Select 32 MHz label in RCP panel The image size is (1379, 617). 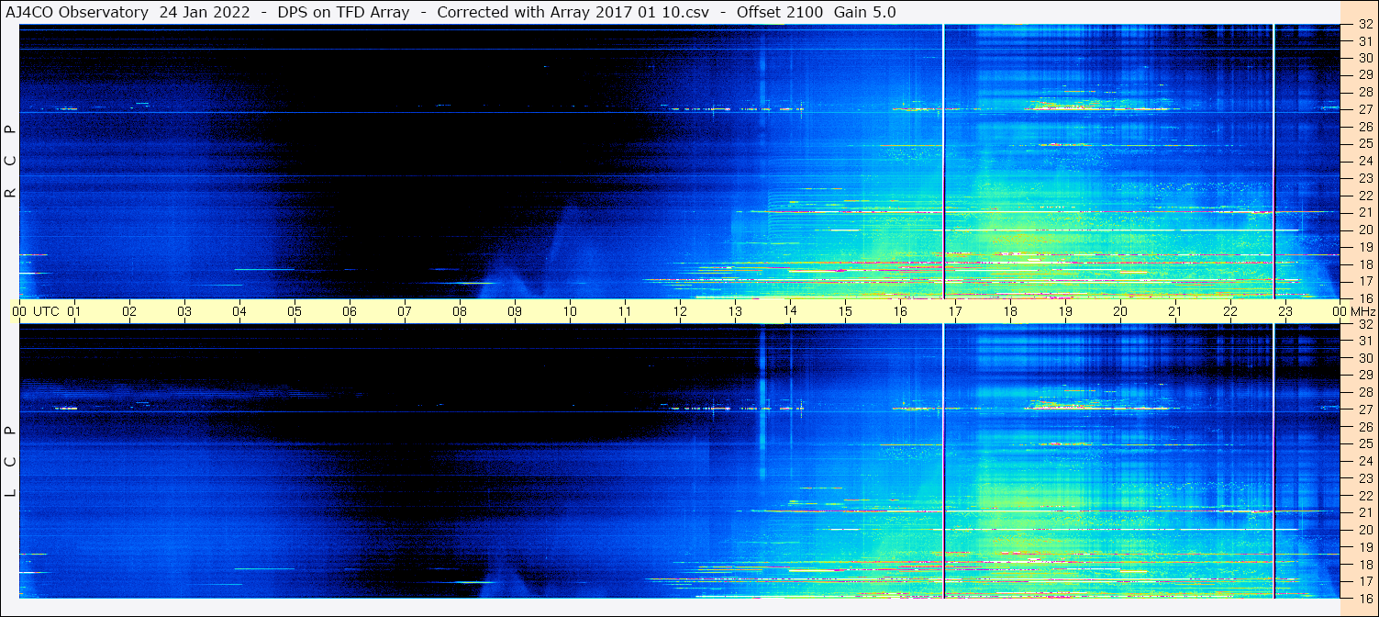coord(1364,24)
